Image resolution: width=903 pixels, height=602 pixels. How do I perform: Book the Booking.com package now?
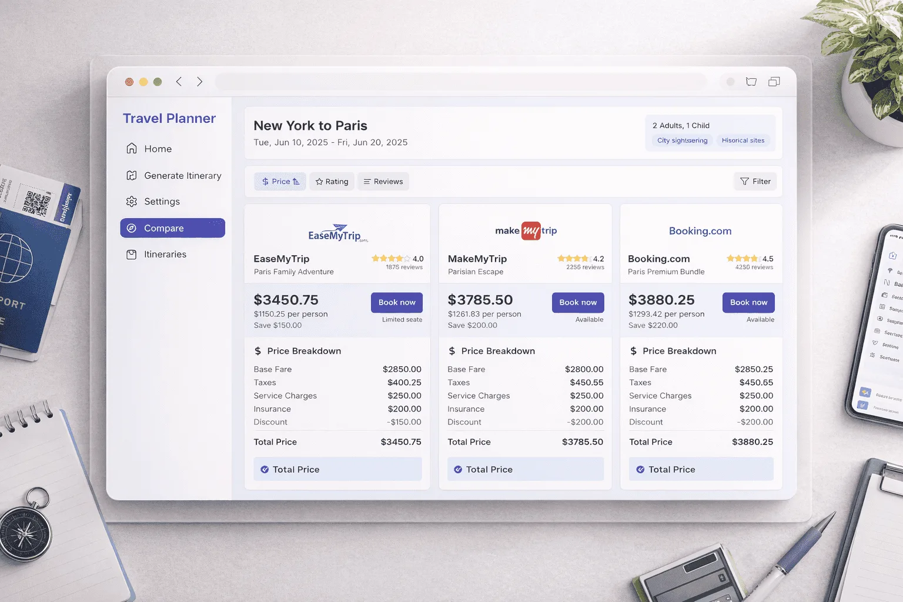click(x=748, y=302)
